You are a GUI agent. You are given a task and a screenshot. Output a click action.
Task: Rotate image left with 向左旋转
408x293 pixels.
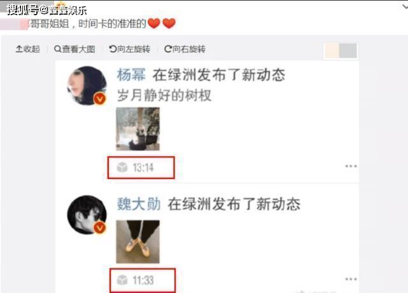point(129,49)
